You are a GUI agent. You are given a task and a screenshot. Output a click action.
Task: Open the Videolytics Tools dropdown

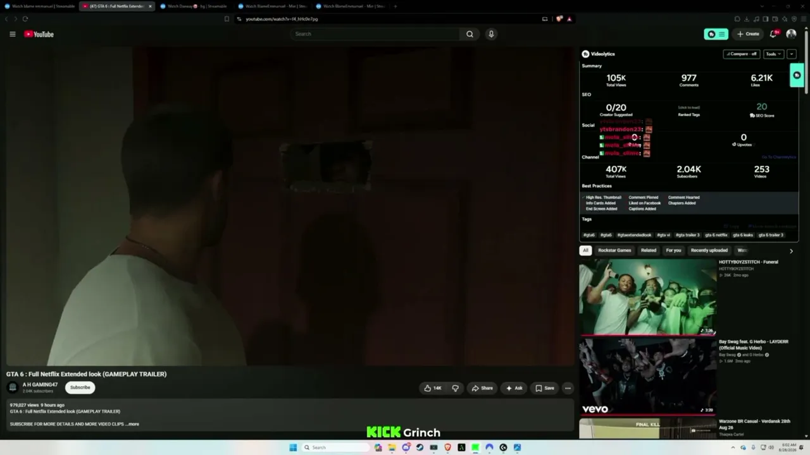(773, 54)
